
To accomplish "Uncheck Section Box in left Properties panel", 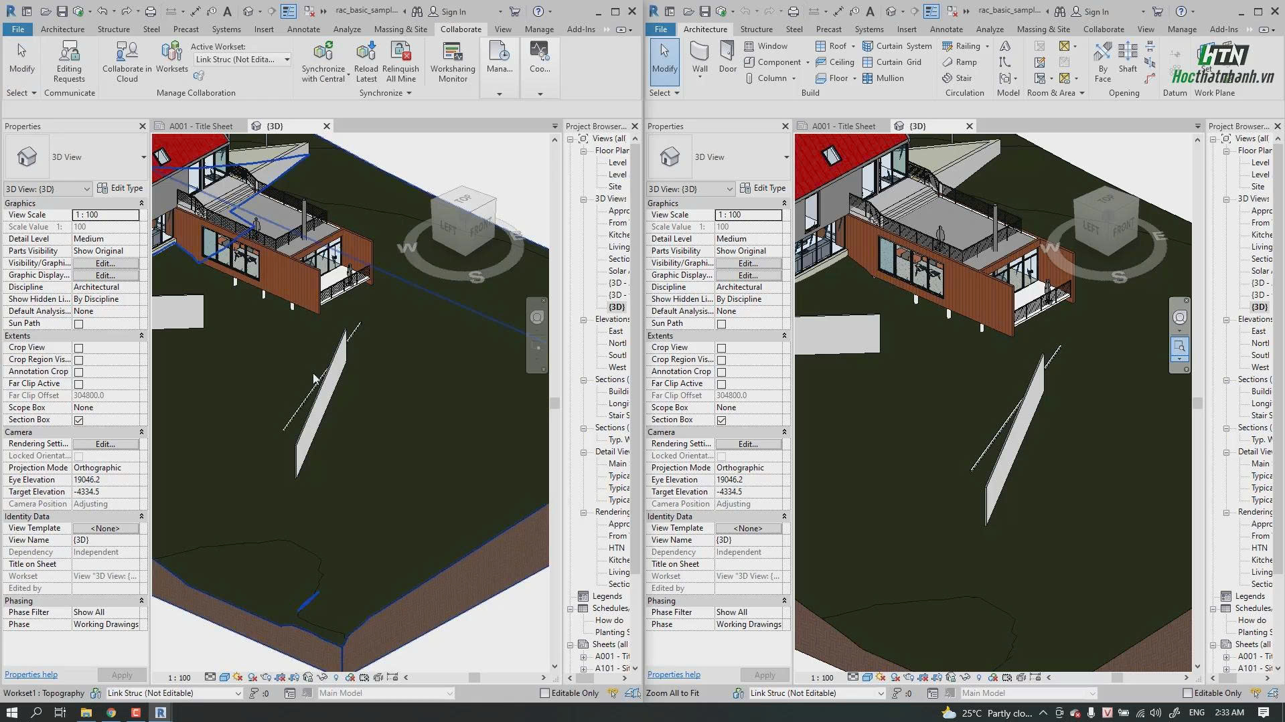I will click(78, 420).
